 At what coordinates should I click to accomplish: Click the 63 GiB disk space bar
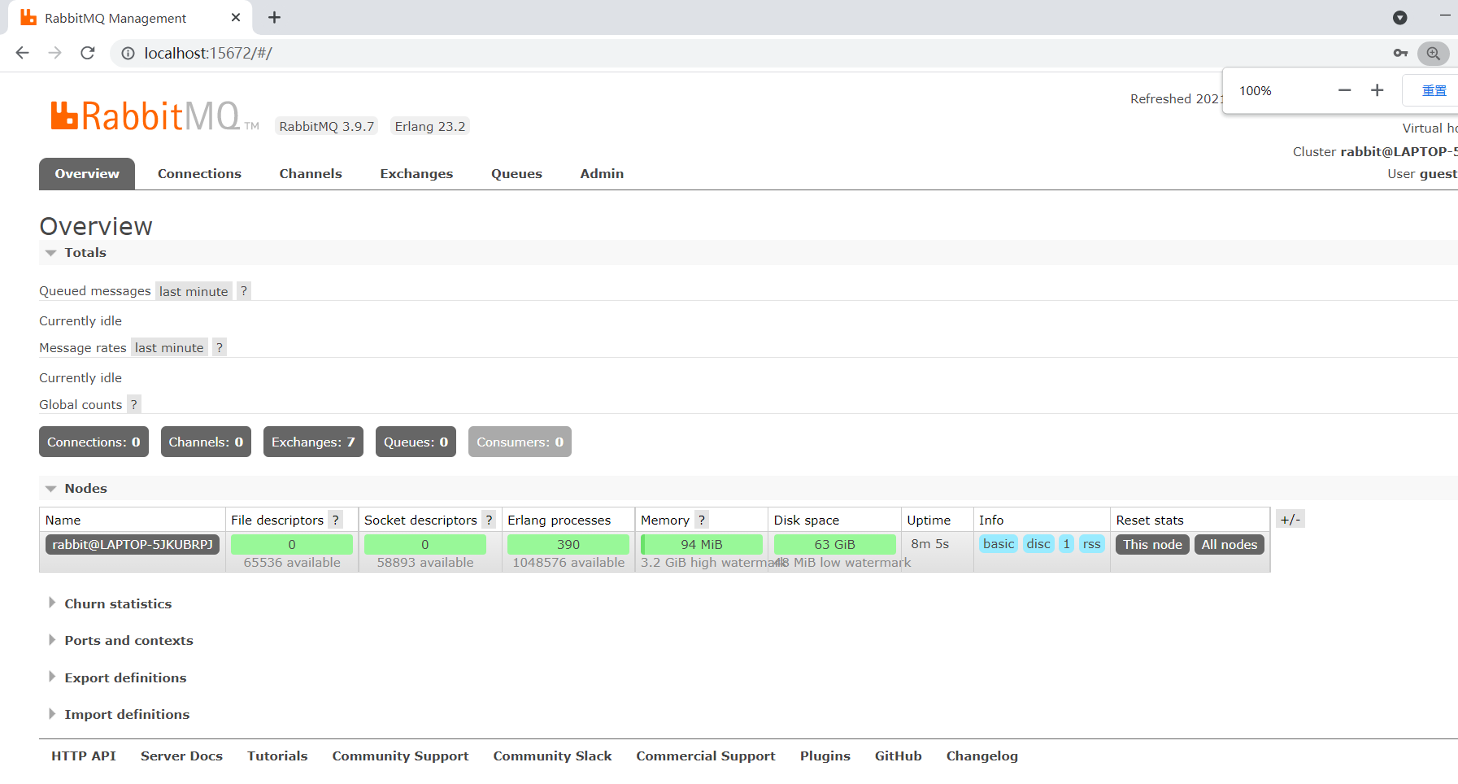pos(835,544)
